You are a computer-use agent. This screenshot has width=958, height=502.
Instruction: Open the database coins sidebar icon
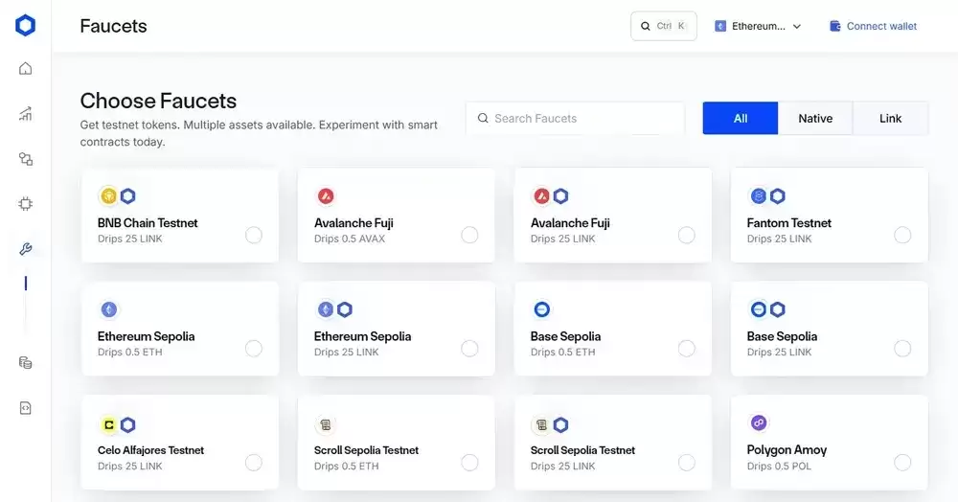(26, 363)
